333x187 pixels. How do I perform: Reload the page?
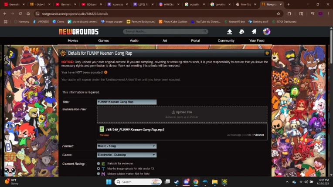coord(20,14)
